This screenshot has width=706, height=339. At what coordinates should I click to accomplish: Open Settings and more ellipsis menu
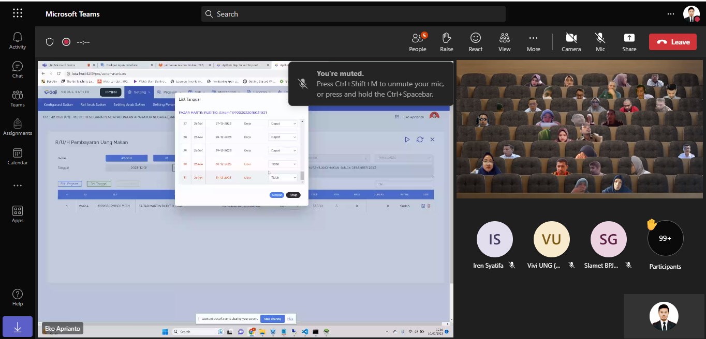[x=671, y=14]
